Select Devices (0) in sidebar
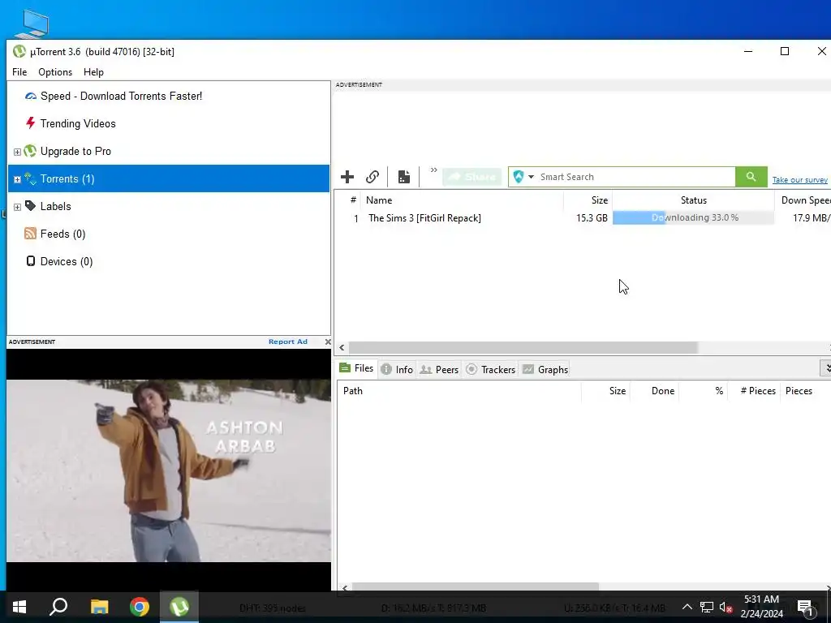 pyautogui.click(x=67, y=261)
